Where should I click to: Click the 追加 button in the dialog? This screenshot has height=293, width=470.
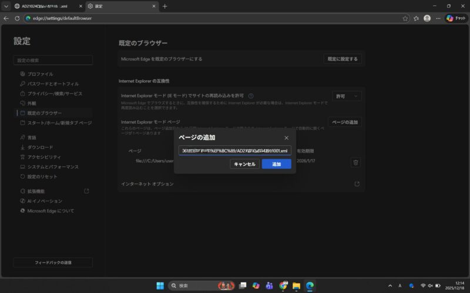coord(276,164)
